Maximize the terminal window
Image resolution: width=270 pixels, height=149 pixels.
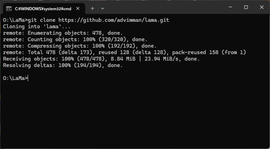point(246,7)
